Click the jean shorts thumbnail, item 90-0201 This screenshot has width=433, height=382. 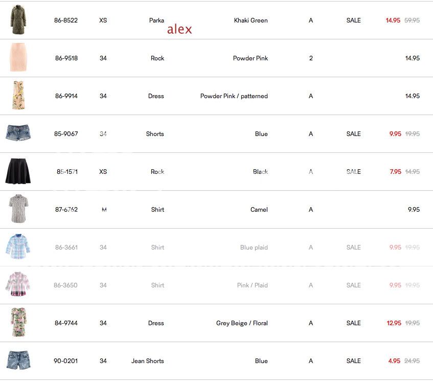(18, 361)
